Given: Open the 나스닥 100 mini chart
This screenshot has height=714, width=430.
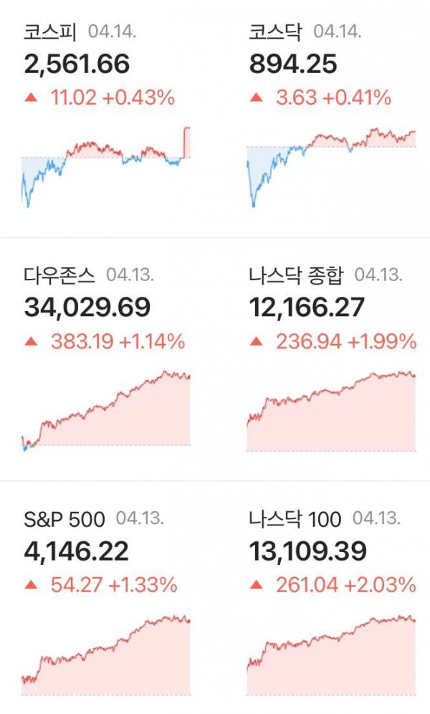Looking at the screenshot, I should pos(331,654).
